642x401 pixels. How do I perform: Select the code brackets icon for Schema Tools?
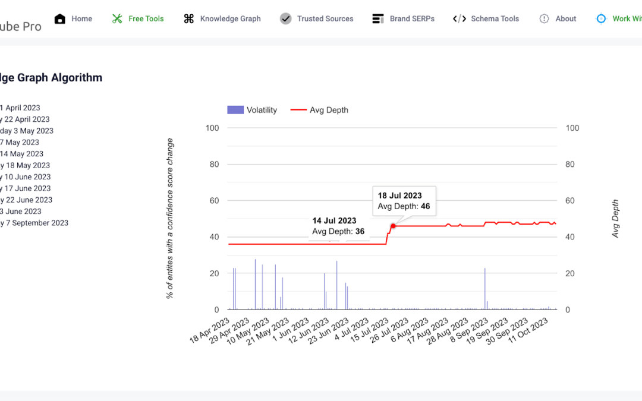[459, 18]
